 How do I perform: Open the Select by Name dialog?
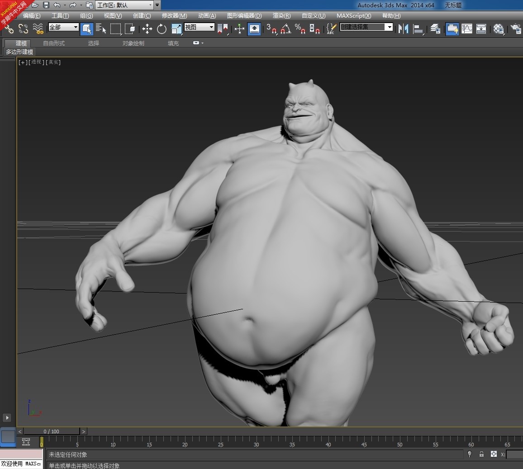click(101, 29)
